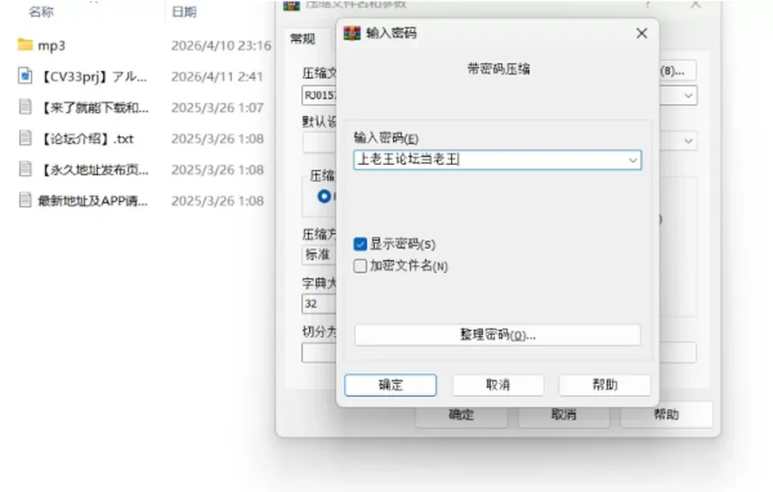Screen dimensions: 773x492
Task: Sort files by the 日期 column header
Action: click(184, 12)
